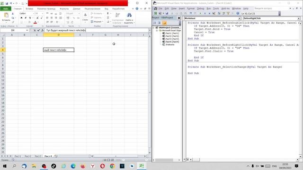Collapse the Microsoft Excel Objects folder node

point(157,30)
